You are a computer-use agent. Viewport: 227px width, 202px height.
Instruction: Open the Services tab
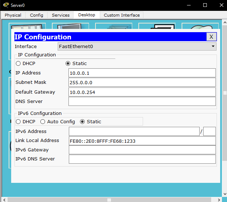click(x=61, y=15)
